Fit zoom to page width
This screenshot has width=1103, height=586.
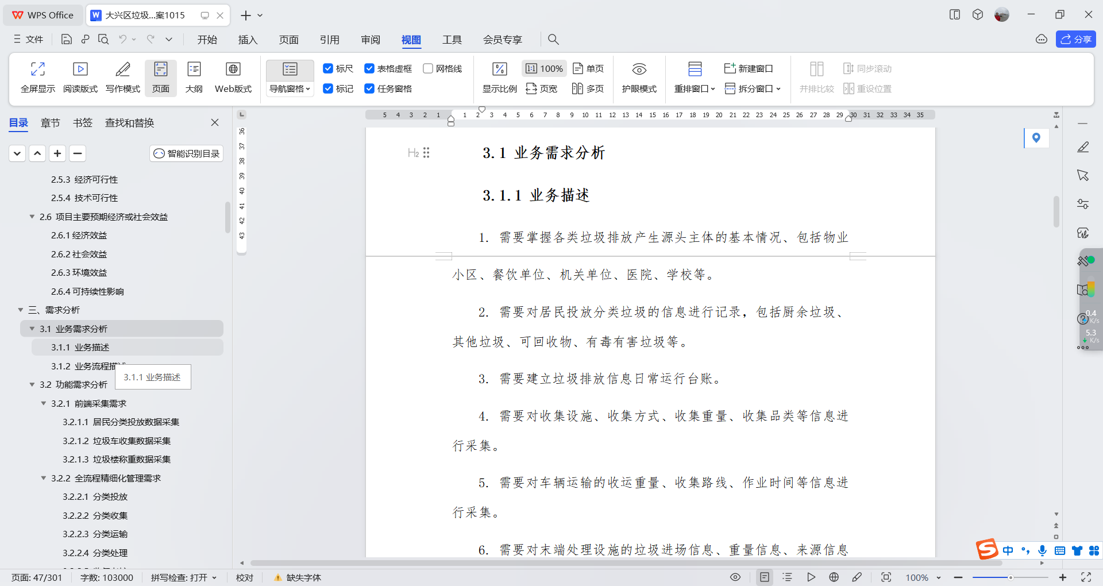(542, 88)
